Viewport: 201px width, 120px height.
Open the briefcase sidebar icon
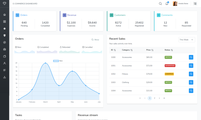[x=5, y=49]
